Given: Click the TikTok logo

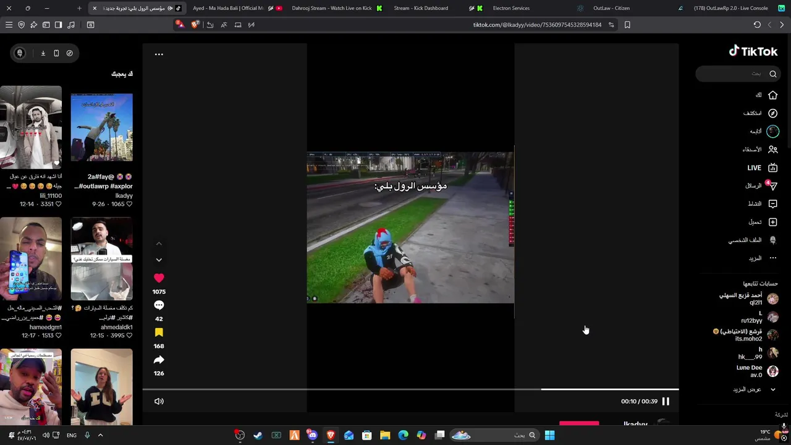Looking at the screenshot, I should [753, 51].
